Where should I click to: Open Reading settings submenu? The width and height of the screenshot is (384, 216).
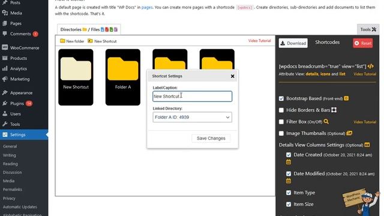coord(10,164)
